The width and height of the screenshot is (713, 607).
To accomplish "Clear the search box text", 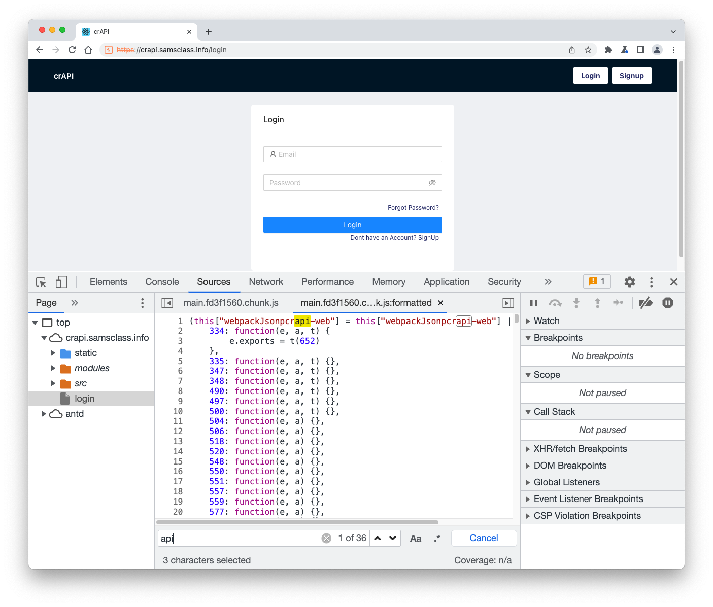I will tap(326, 538).
